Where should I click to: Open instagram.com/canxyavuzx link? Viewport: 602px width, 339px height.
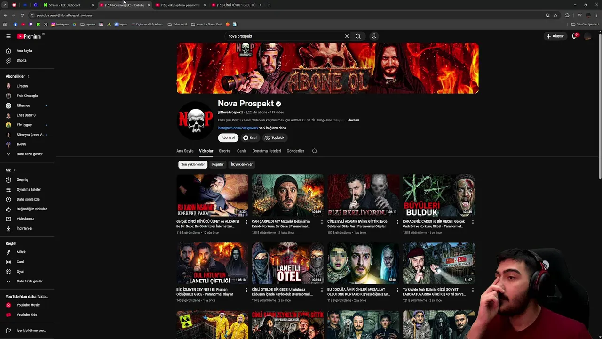pos(238,128)
